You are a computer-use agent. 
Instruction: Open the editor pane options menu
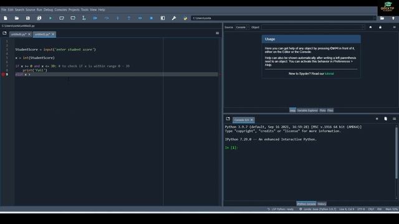click(x=218, y=33)
